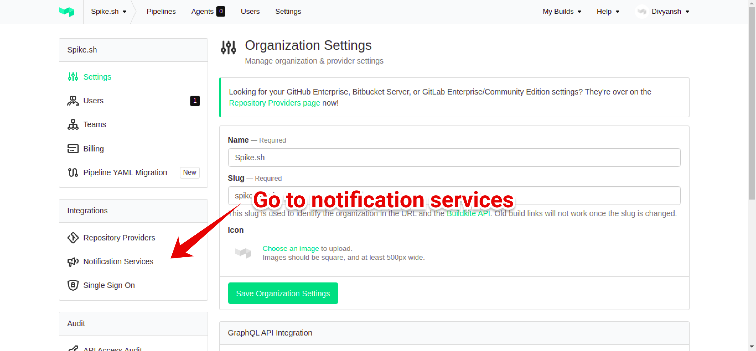Open Notification Services in Integrations
This screenshot has width=756, height=351.
click(x=118, y=261)
